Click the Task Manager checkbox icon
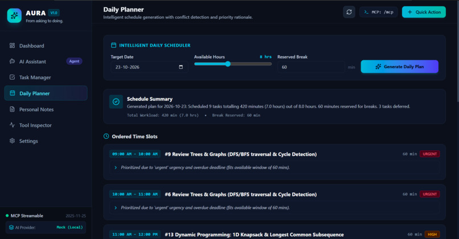The width and height of the screenshot is (459, 239). pyautogui.click(x=12, y=77)
